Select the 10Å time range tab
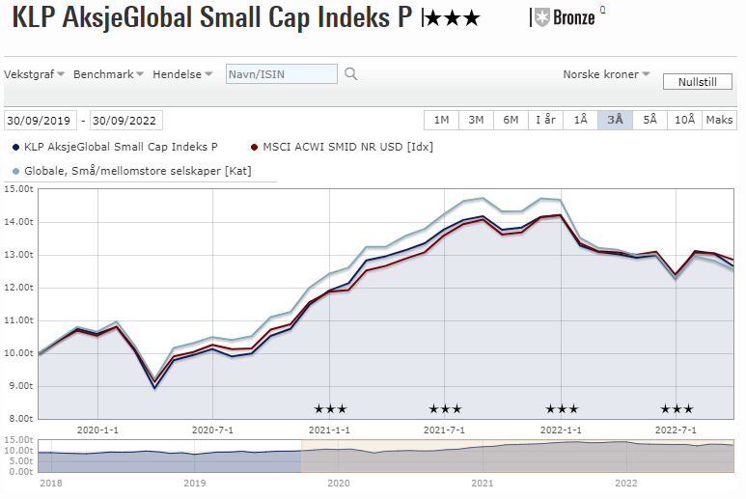Viewport: 746px width, 499px height. click(x=684, y=120)
